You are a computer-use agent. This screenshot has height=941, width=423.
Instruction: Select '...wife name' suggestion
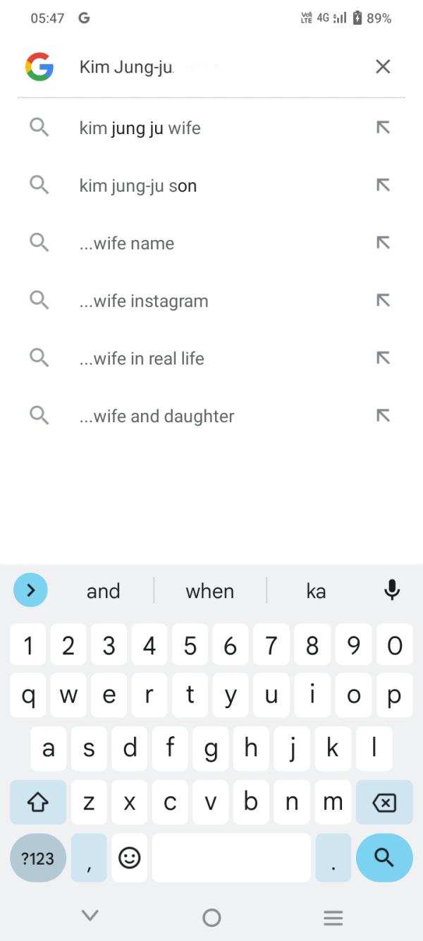point(127,244)
